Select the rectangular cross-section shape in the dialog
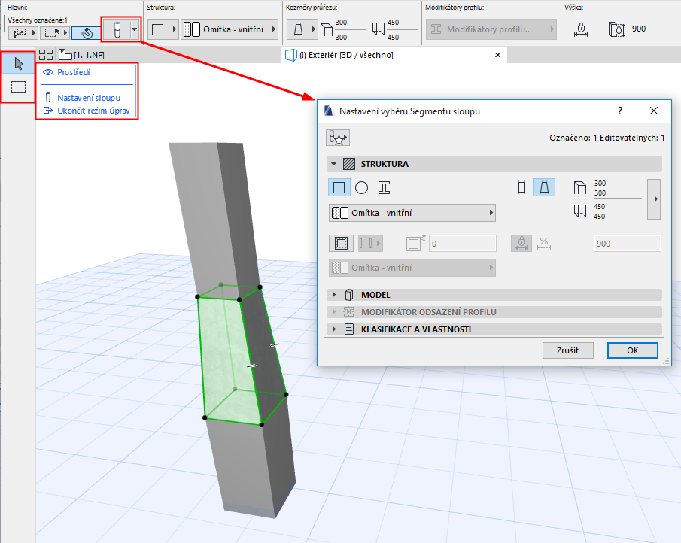Image resolution: width=681 pixels, height=543 pixels. (x=339, y=187)
